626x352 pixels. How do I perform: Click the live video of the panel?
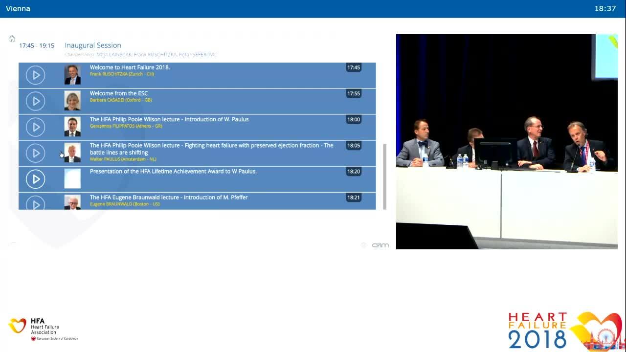(507, 142)
